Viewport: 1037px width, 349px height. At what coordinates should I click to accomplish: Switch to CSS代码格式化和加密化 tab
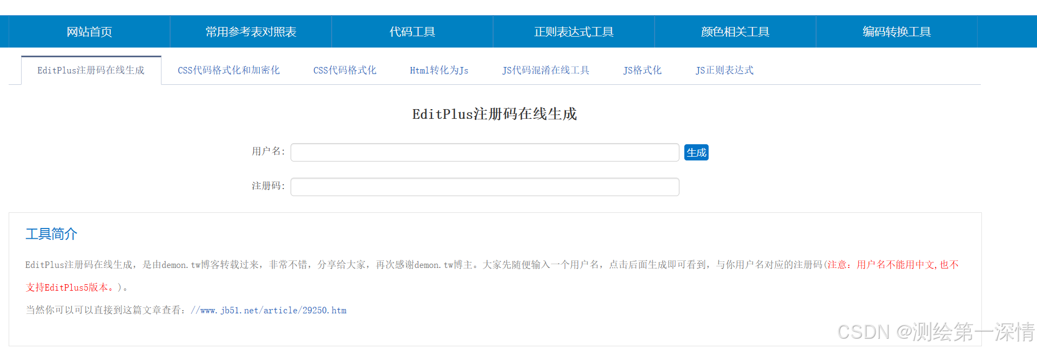229,70
